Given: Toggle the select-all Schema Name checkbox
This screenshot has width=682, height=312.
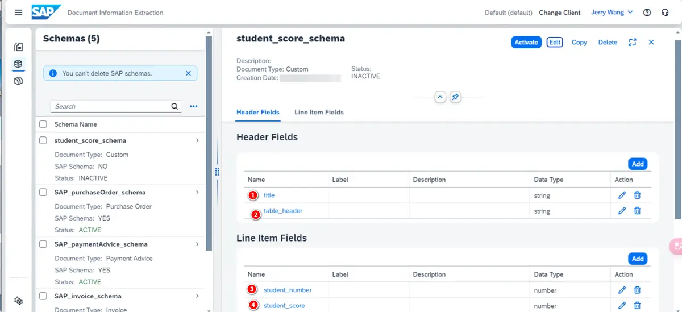Looking at the screenshot, I should pos(43,124).
